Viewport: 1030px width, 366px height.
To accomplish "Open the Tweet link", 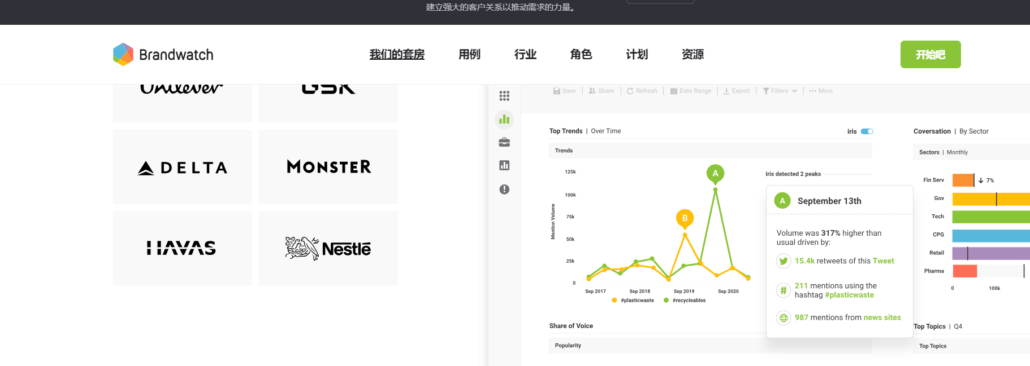I will point(883,261).
